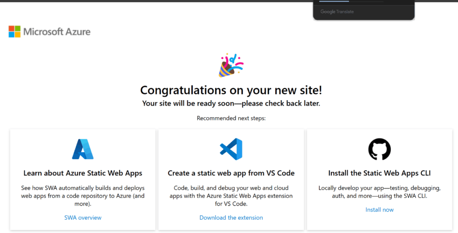Click the 'Recommended next steps:' text

pyautogui.click(x=231, y=119)
